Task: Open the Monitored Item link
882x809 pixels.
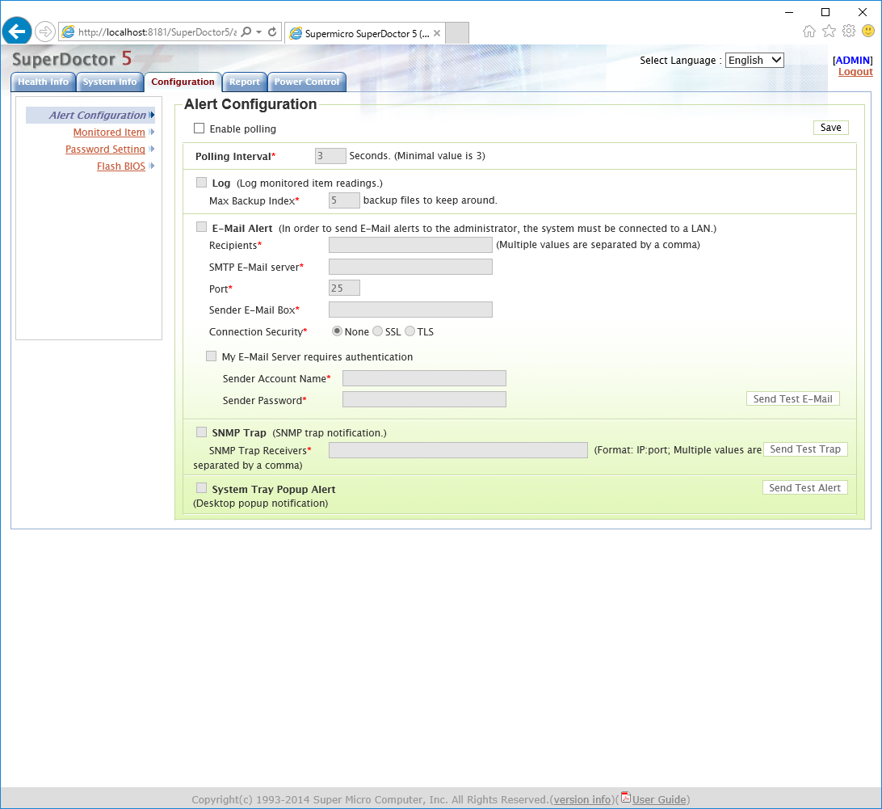Action: pyautogui.click(x=109, y=133)
